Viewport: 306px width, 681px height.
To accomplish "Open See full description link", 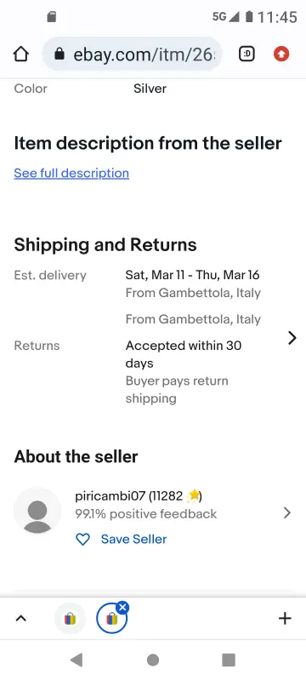I will click(x=71, y=173).
